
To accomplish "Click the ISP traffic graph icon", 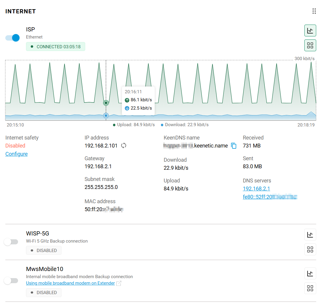I will point(310,31).
